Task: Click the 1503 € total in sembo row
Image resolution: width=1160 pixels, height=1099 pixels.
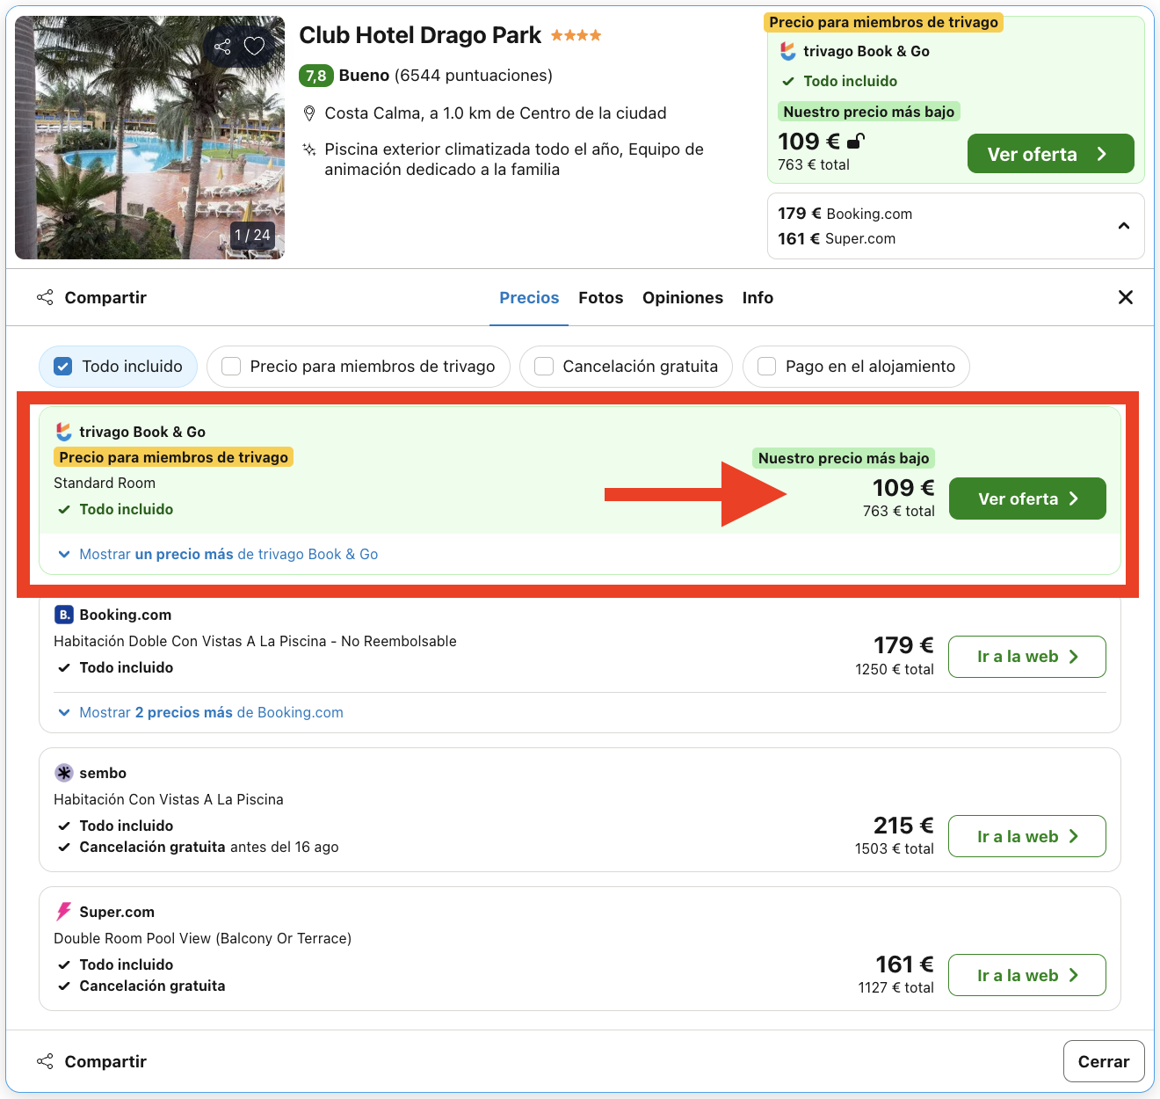Action: click(895, 849)
